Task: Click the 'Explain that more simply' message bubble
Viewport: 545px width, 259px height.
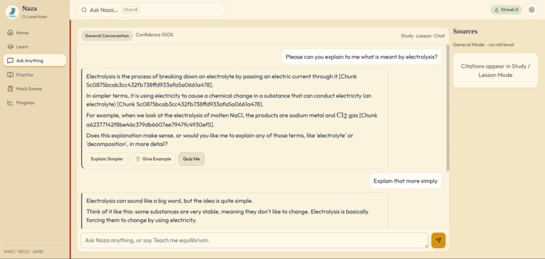Action: 405,181
